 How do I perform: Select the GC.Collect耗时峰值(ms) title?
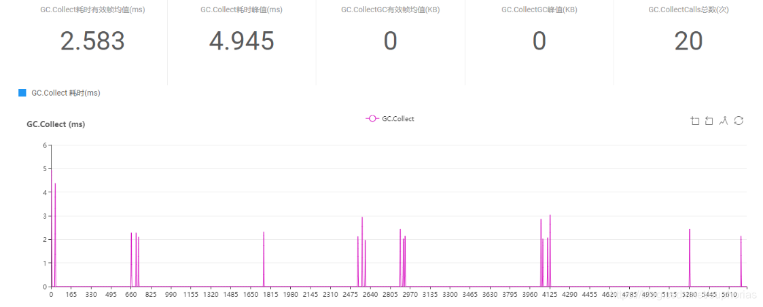[x=241, y=10]
